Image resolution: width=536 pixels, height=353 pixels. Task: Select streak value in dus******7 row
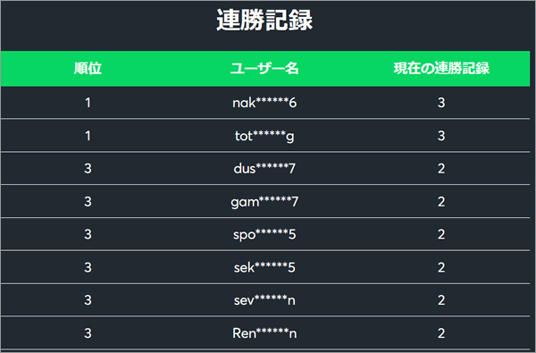(x=441, y=169)
